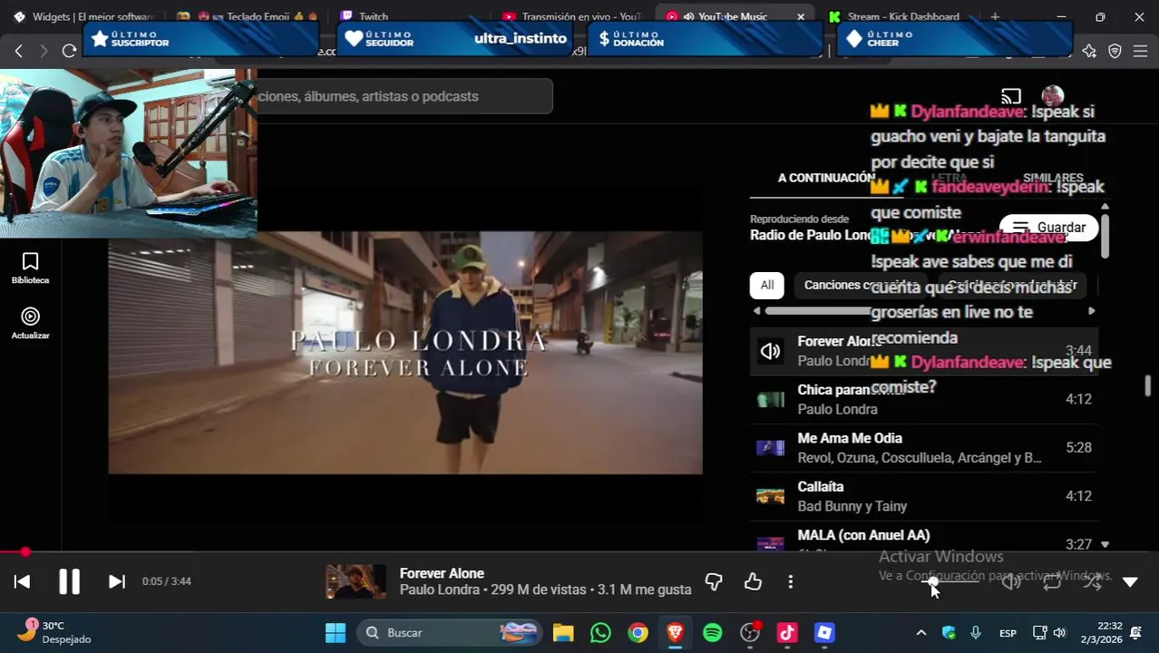Click the queue scrollbar up arrow
The width and height of the screenshot is (1159, 653).
click(1105, 208)
